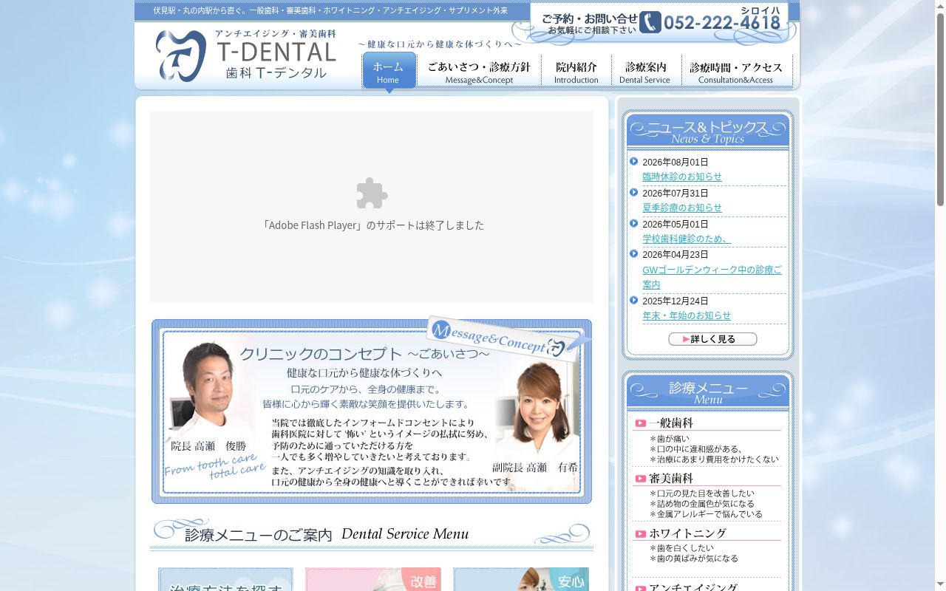The image size is (946, 591).
Task: Click the scrollbar up arrow
Action: point(940,6)
